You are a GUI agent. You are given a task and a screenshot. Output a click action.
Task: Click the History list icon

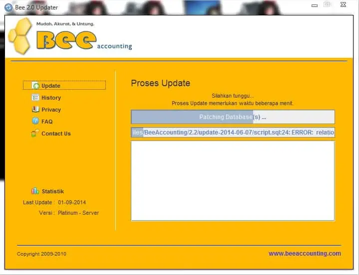(x=35, y=98)
